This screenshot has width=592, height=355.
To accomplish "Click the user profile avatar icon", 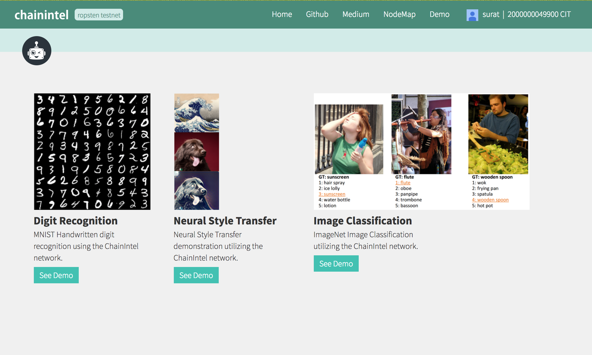I will pos(472,15).
